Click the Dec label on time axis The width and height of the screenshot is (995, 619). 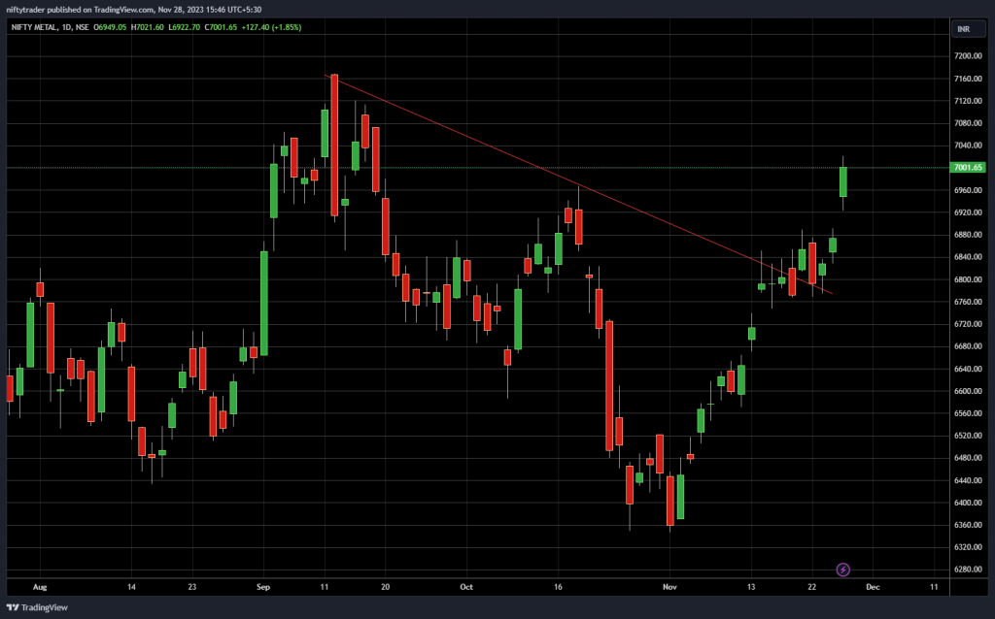tap(872, 587)
